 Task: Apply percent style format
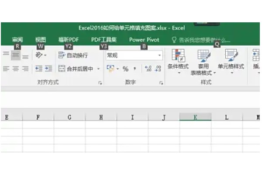(x=125, y=69)
